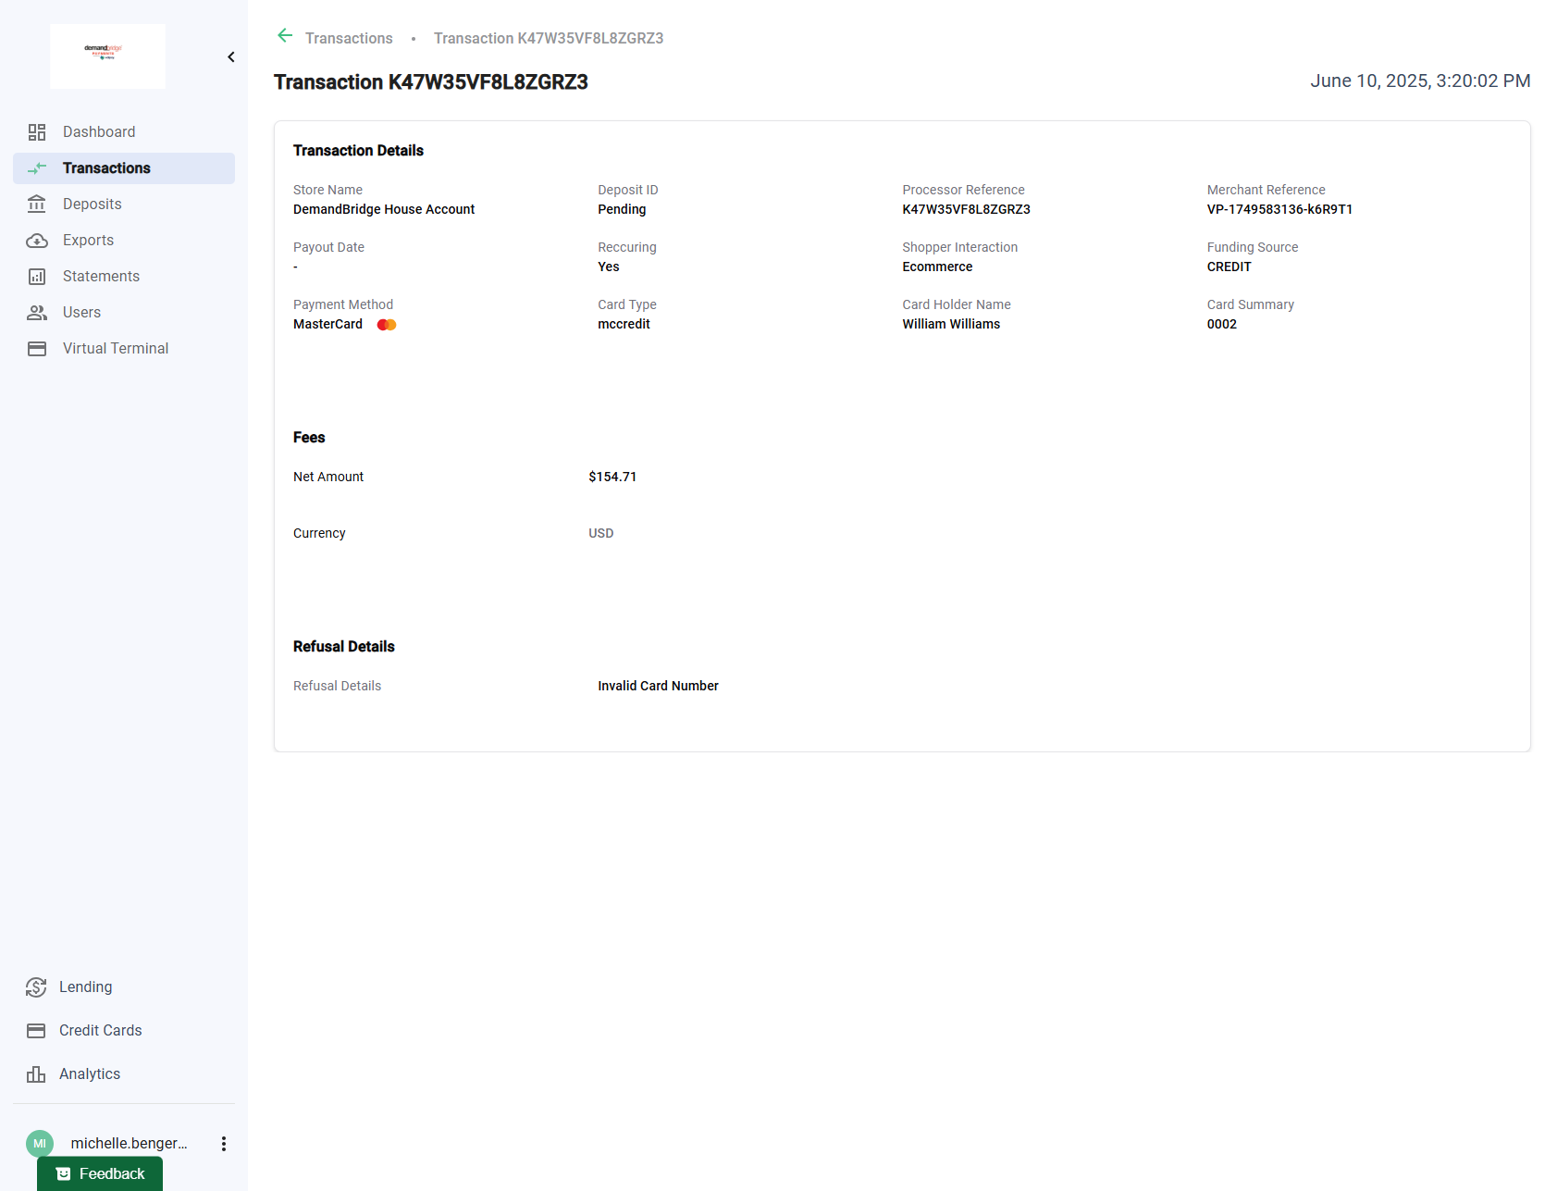Click the Feedback button
This screenshot has height=1191, width=1557.
tap(100, 1173)
